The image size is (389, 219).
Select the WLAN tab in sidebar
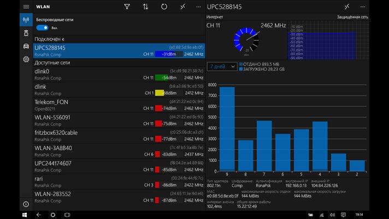coord(25,20)
